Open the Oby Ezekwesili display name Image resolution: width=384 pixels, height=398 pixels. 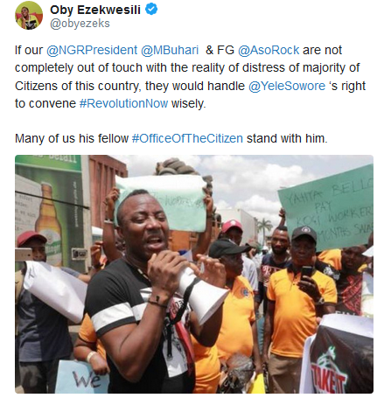(95, 10)
